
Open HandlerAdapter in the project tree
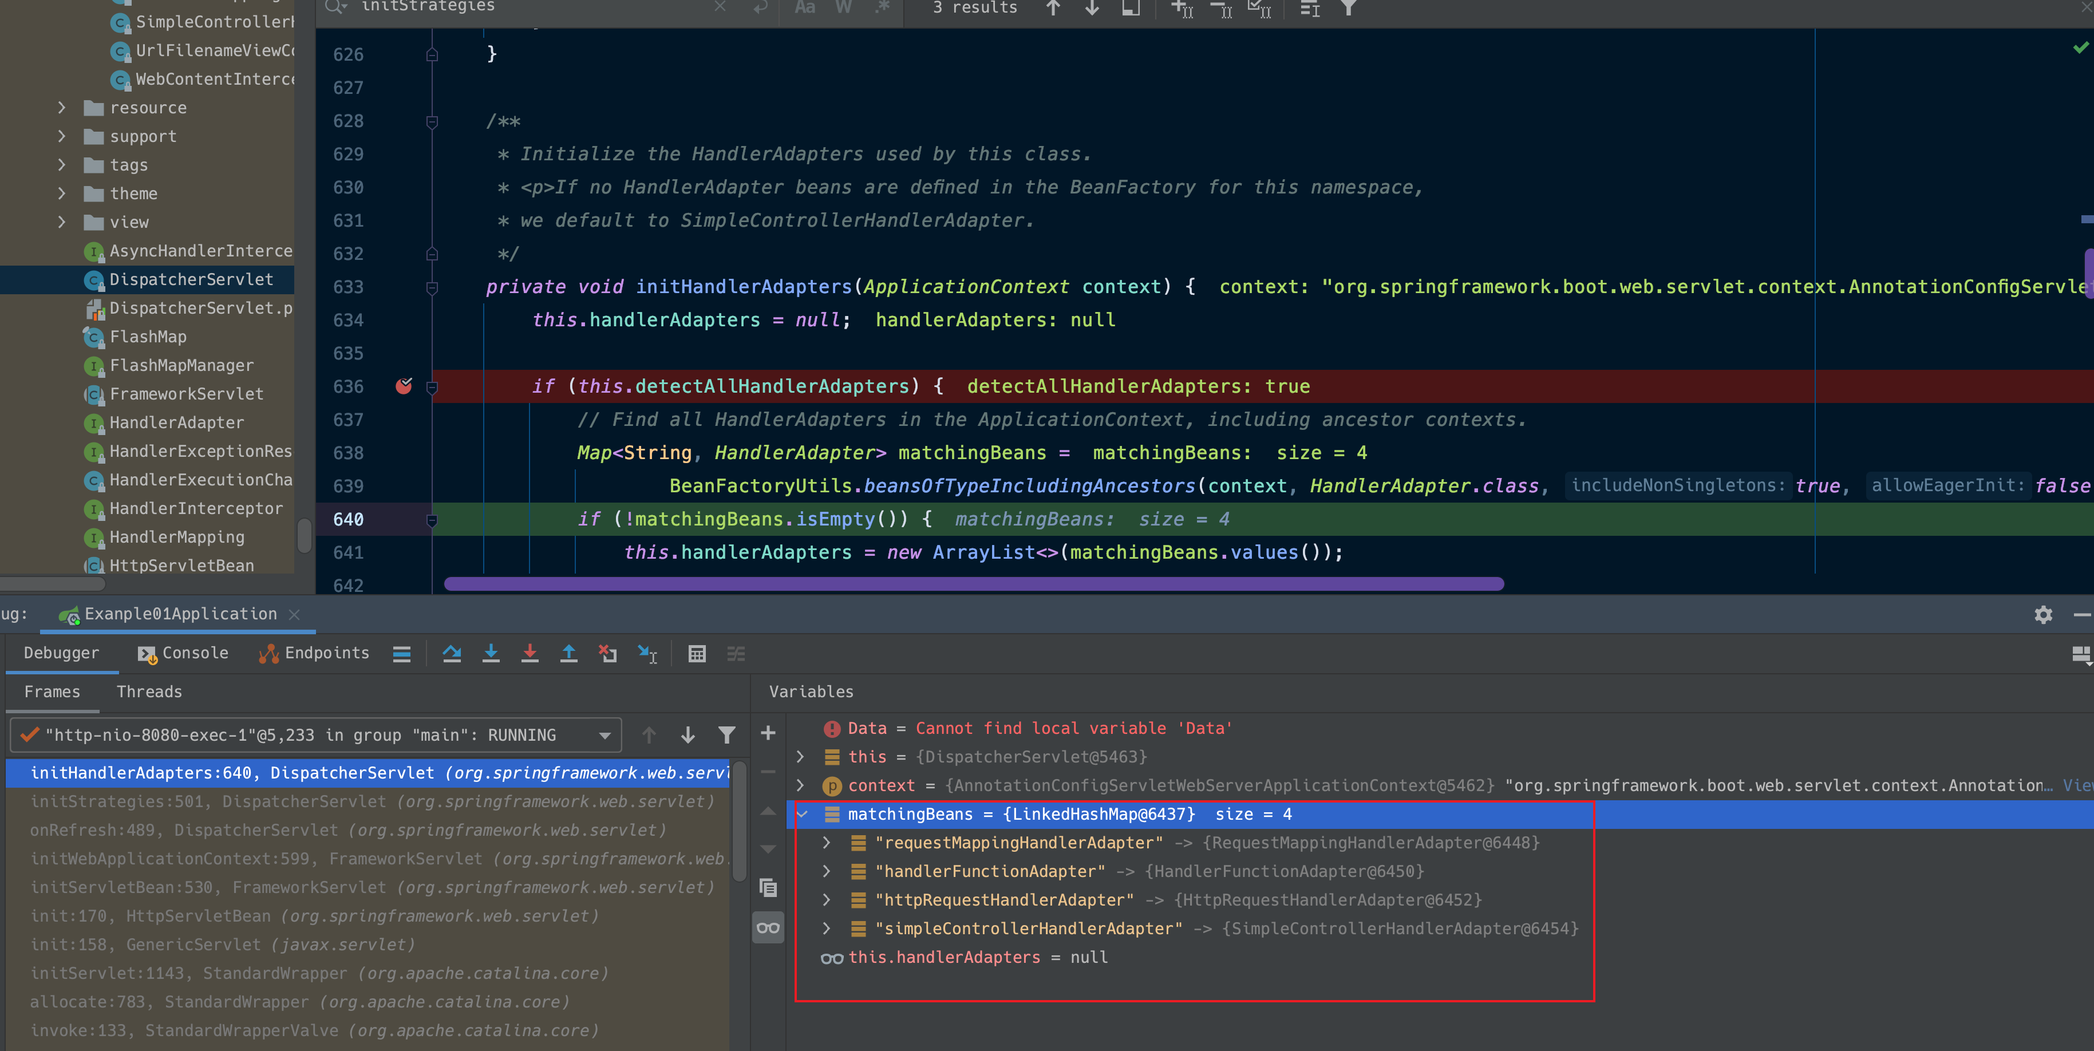[176, 422]
